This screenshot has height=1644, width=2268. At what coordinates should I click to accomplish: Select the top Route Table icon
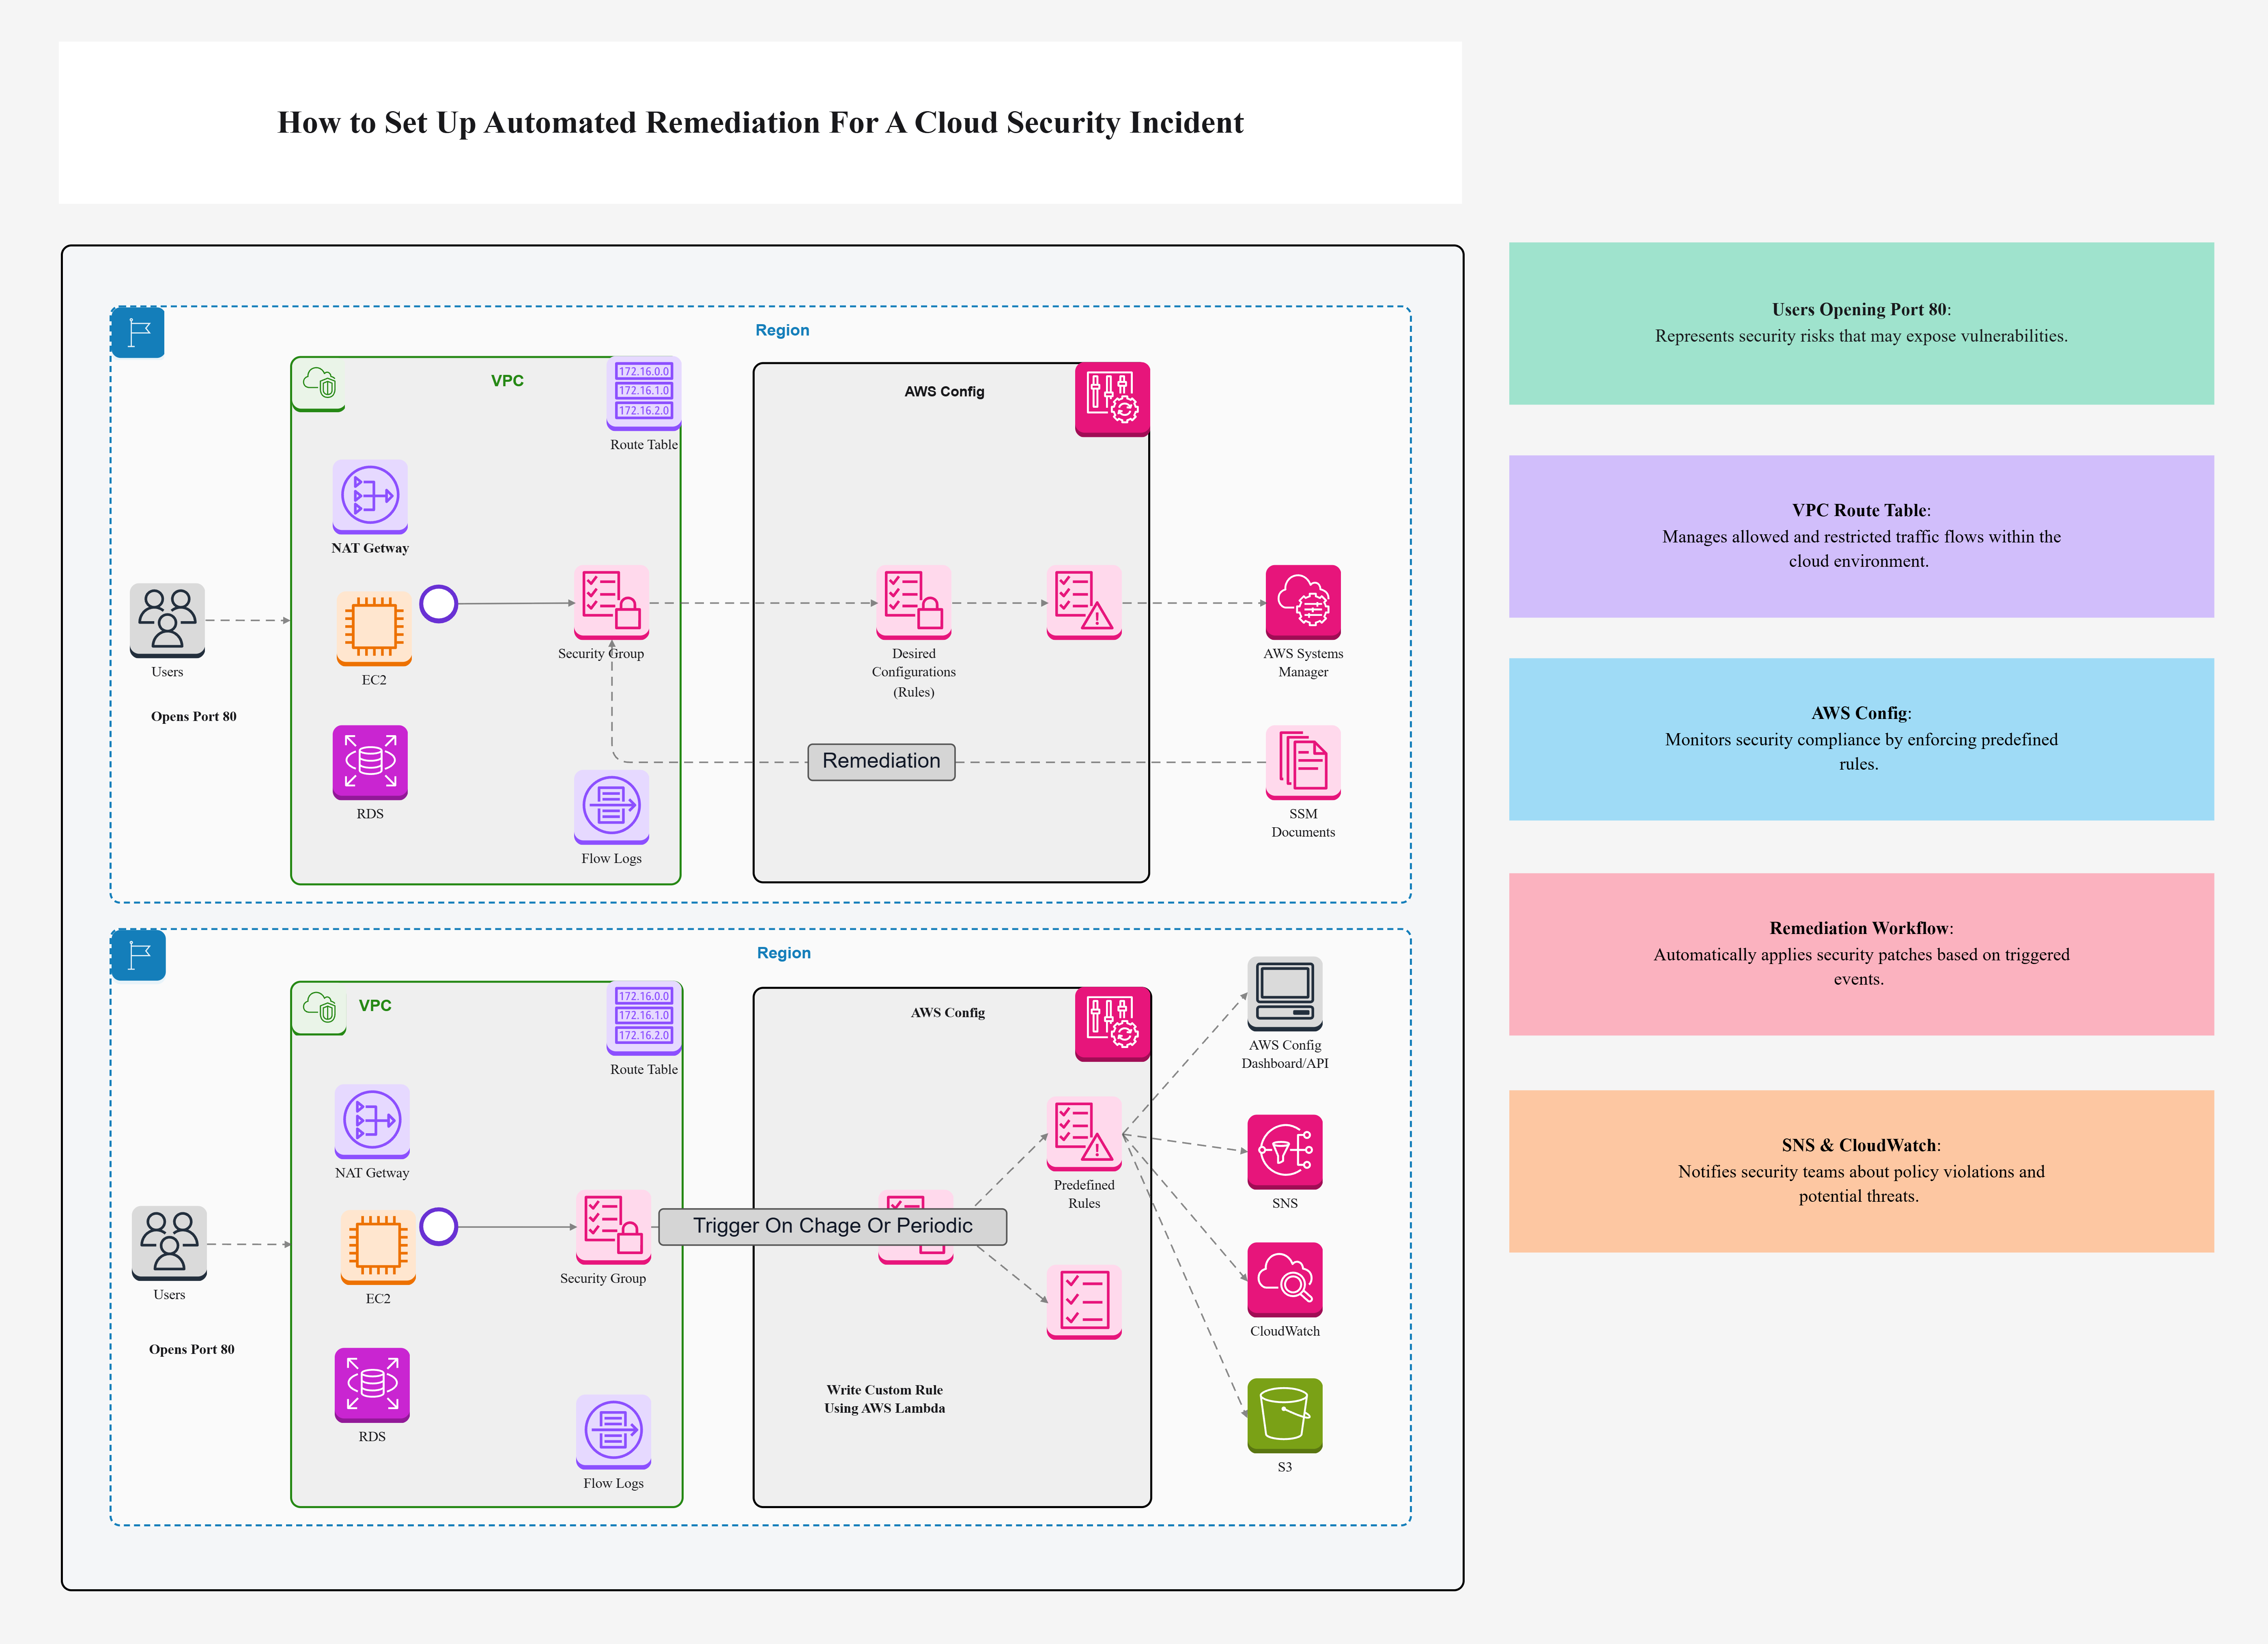click(644, 393)
